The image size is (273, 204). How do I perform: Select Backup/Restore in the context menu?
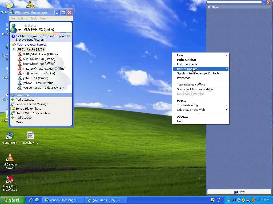tap(200, 69)
